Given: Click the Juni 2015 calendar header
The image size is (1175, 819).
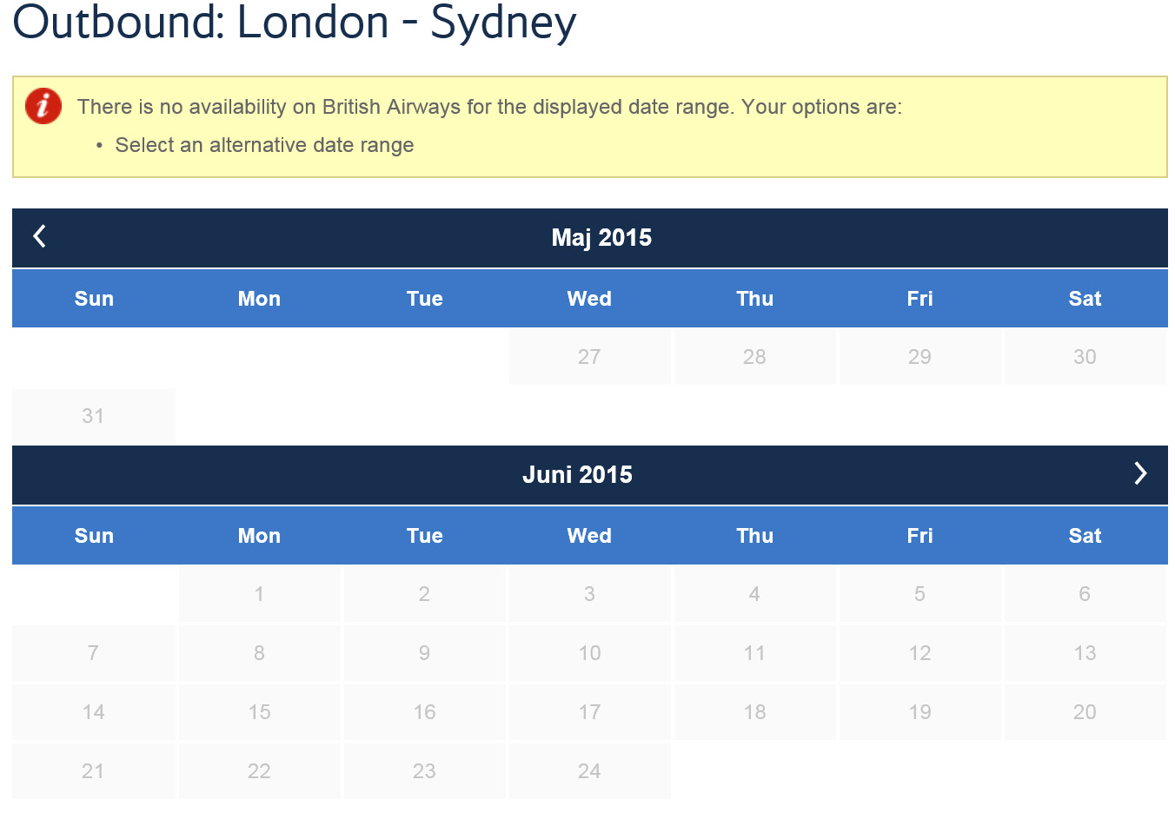Looking at the screenshot, I should 577,474.
